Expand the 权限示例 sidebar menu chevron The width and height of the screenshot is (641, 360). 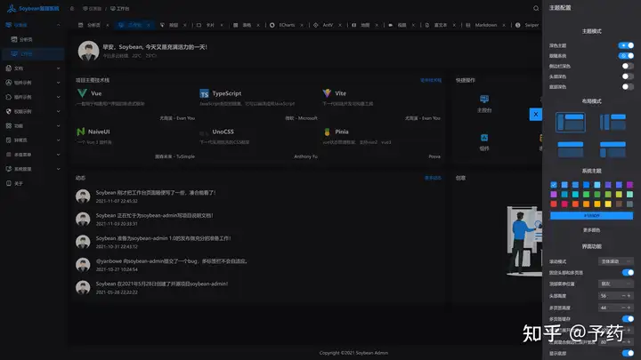[x=59, y=111]
